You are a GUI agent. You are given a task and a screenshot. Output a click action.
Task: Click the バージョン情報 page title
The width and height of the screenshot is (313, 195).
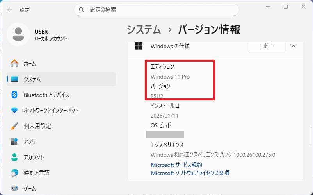click(x=209, y=30)
